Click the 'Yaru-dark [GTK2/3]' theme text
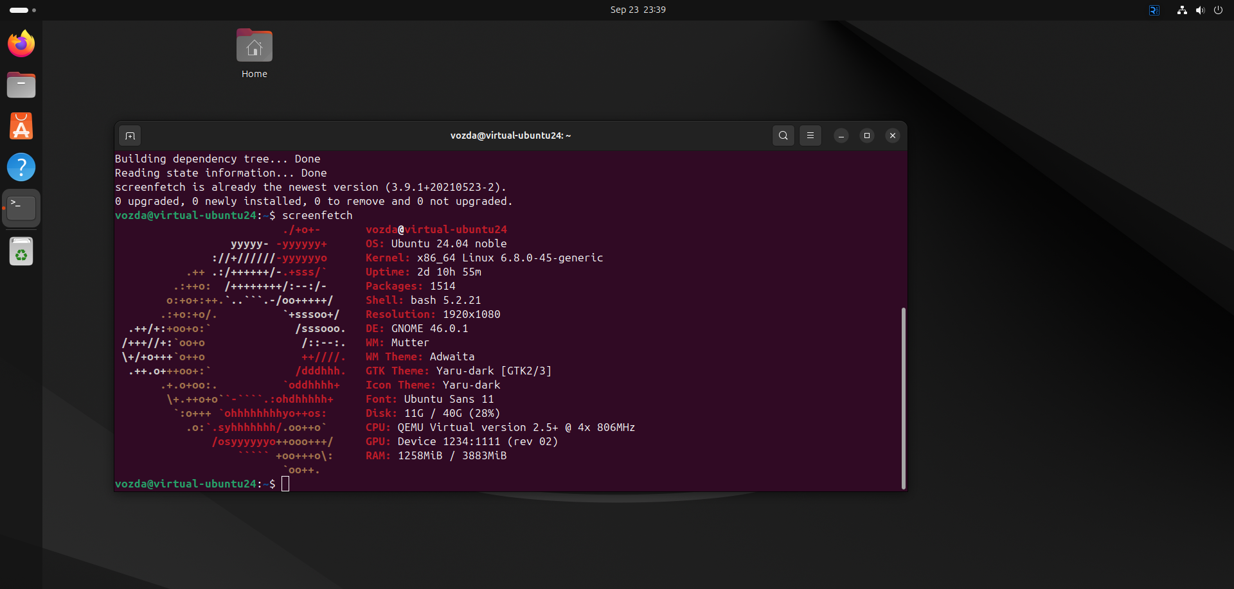 pos(494,371)
